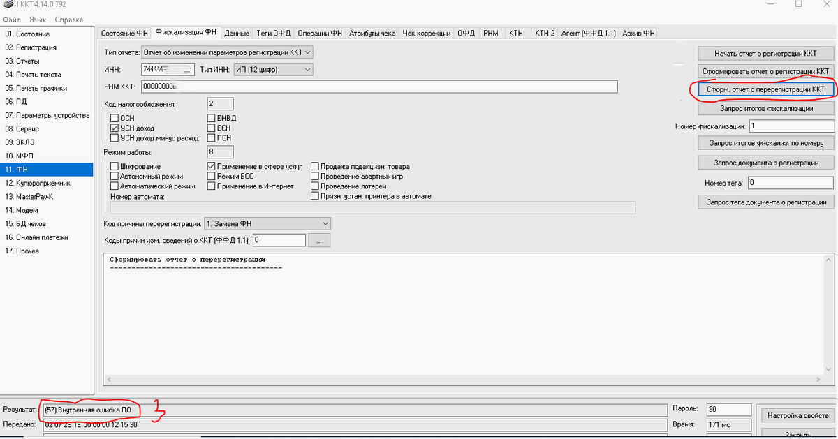The image size is (838, 439).
Task: Open the Справка menu
Action: 68,20
